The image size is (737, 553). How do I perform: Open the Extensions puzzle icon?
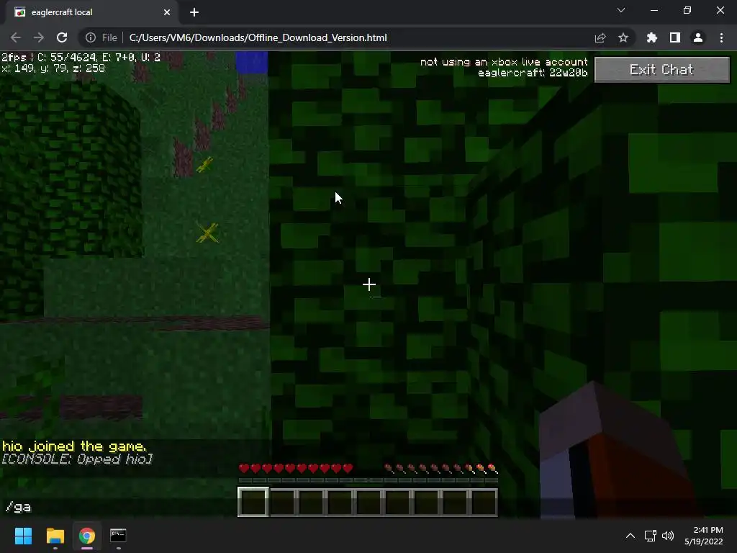click(652, 37)
